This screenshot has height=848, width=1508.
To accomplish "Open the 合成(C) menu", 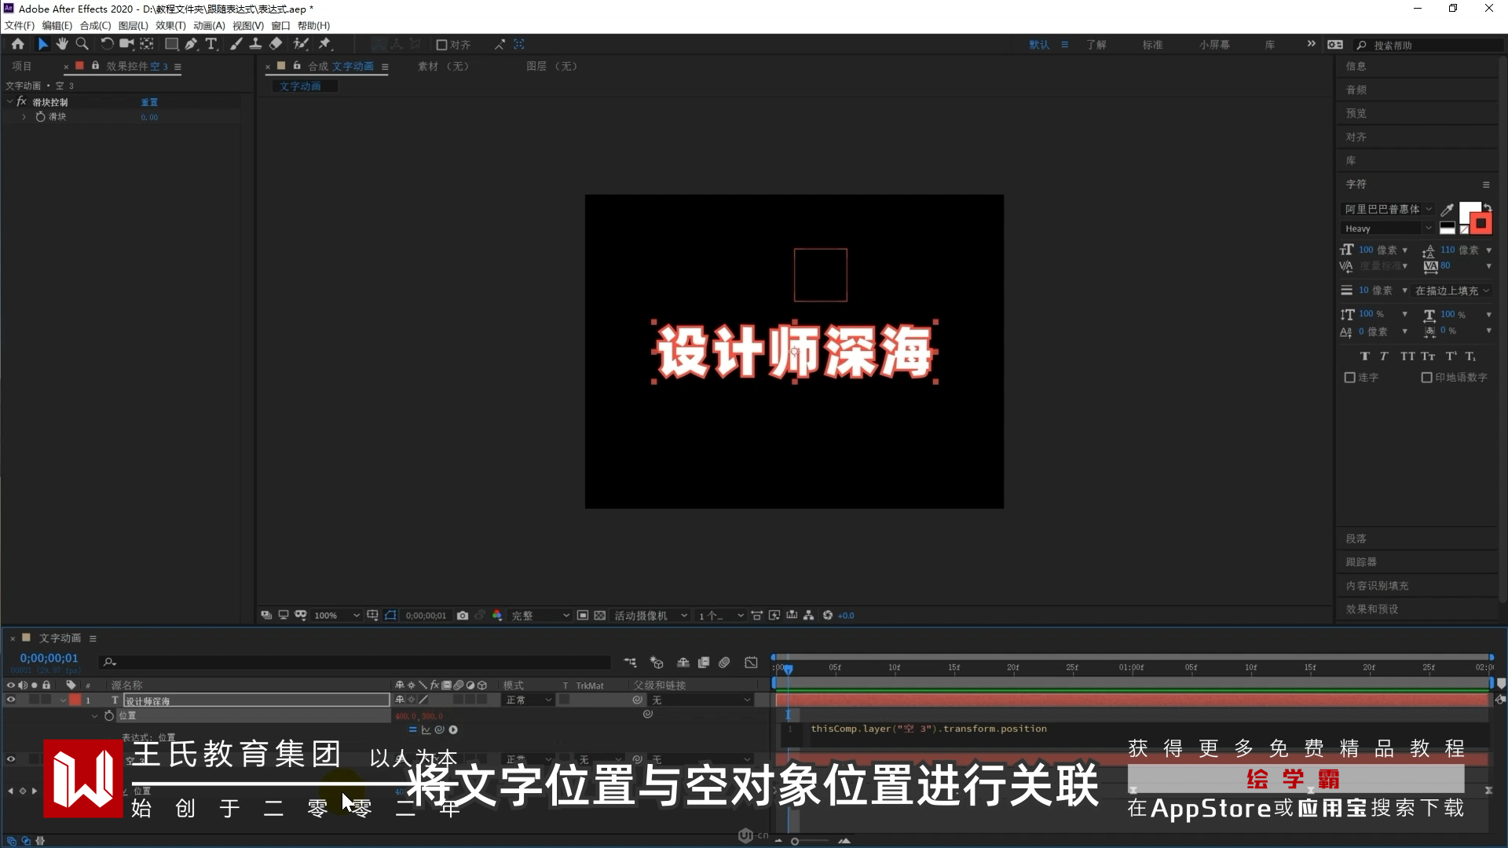I will coord(95,26).
